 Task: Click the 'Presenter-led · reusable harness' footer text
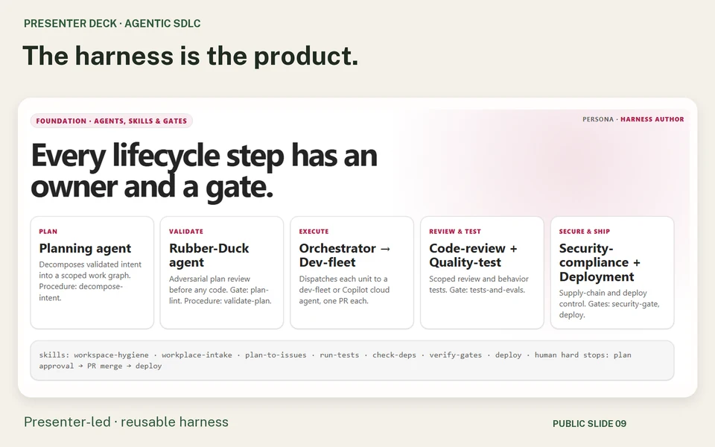126,422
